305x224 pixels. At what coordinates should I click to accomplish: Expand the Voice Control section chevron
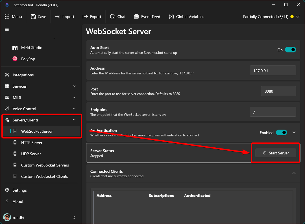coord(74,108)
